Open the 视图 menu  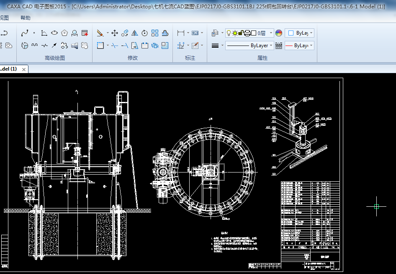pos(4,18)
